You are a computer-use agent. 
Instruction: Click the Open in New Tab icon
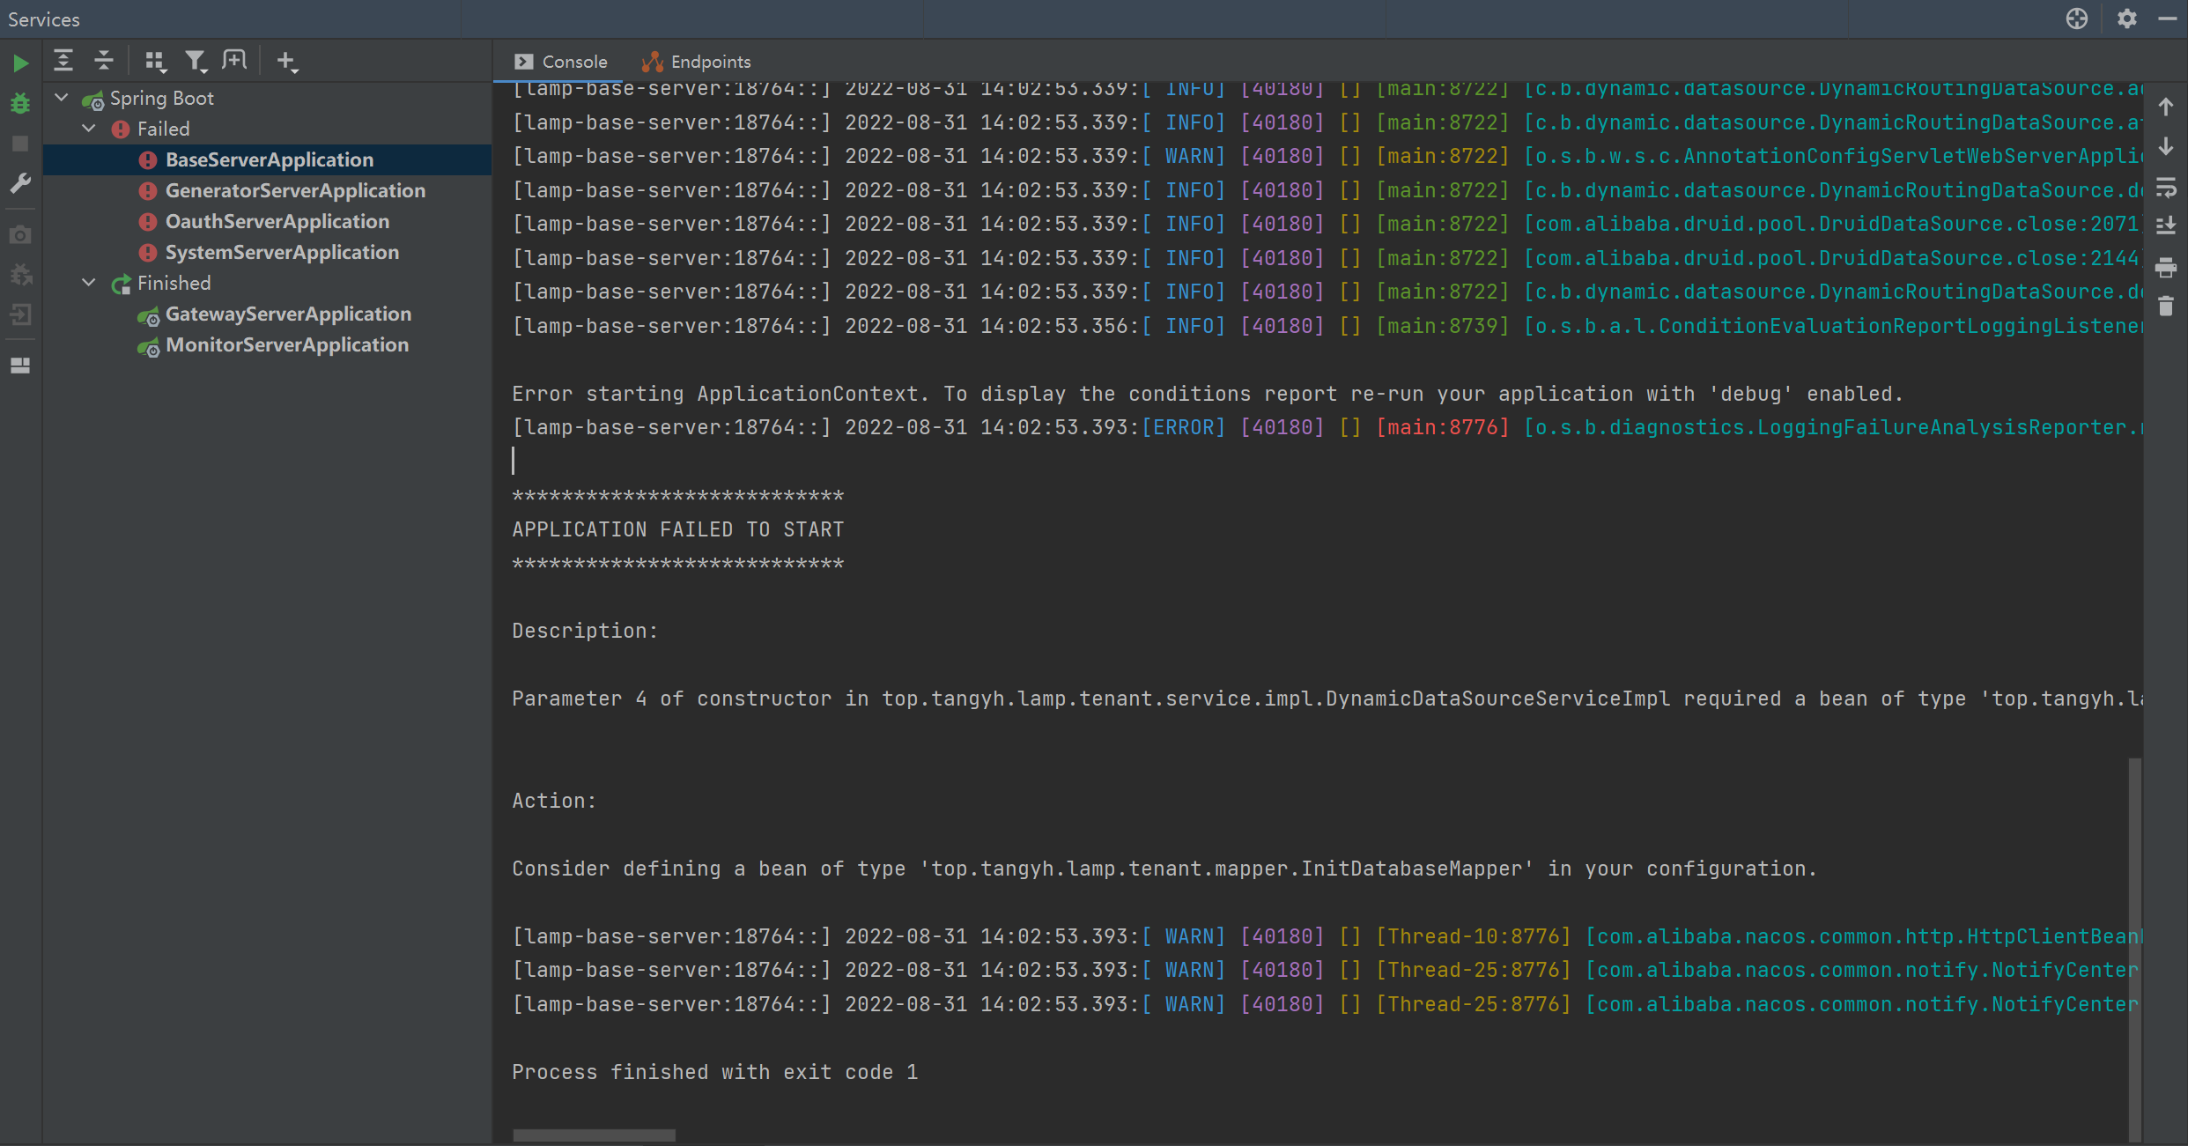(x=235, y=61)
